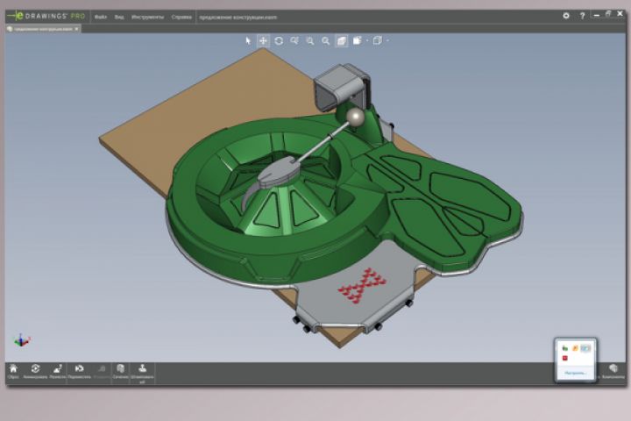Image resolution: width=631 pixels, height=421 pixels.
Task: Select the Zoom In/Out magnifier tool
Action: 310,40
